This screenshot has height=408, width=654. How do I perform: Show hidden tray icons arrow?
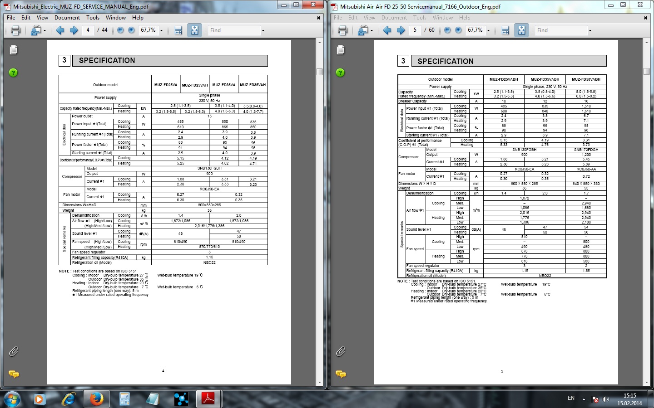pyautogui.click(x=584, y=399)
